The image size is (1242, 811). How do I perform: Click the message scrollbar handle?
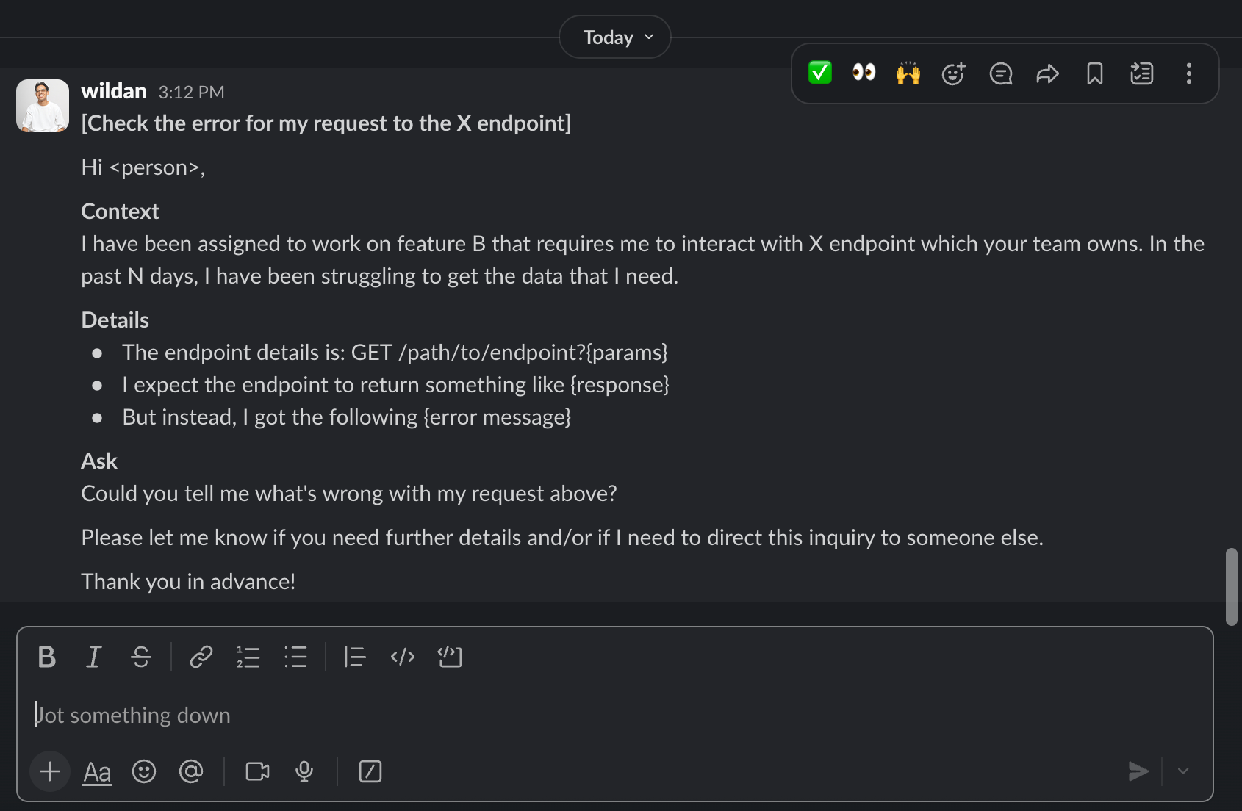click(1232, 587)
